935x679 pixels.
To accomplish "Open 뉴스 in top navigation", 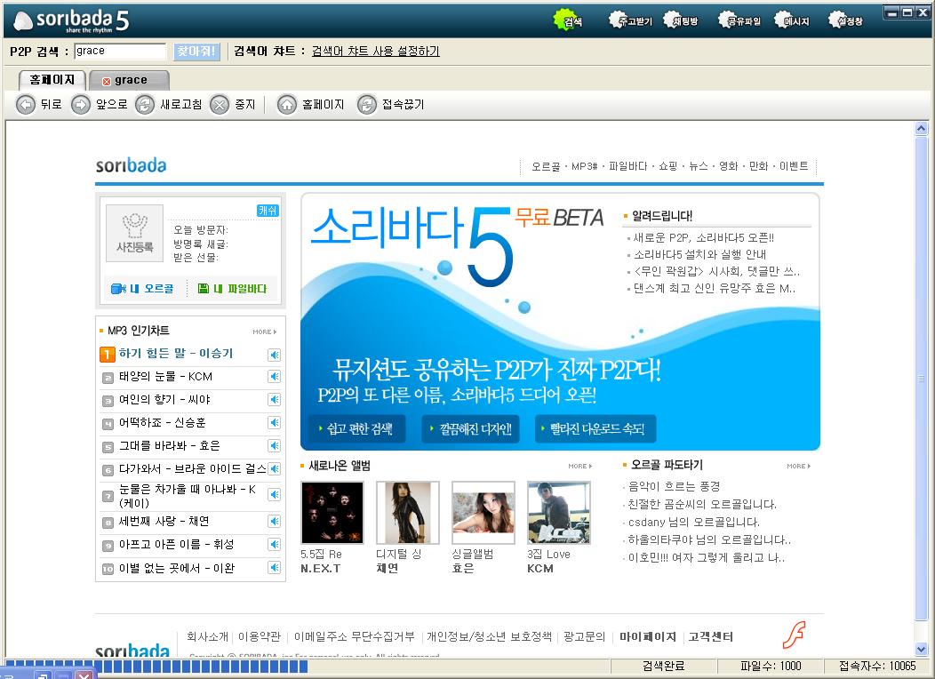I will pyautogui.click(x=699, y=166).
